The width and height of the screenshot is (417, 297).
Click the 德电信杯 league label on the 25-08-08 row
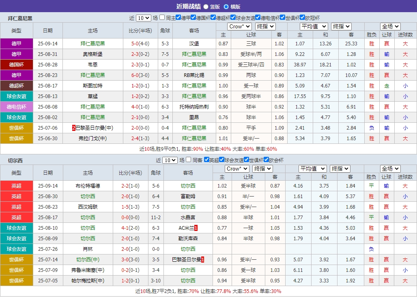16,107
